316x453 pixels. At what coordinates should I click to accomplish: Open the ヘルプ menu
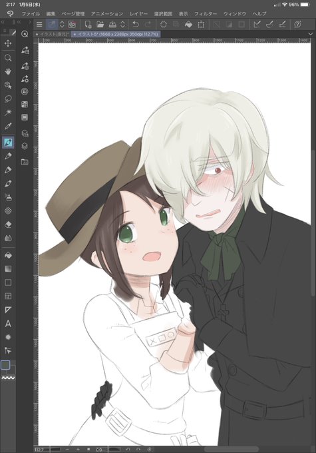(x=259, y=13)
